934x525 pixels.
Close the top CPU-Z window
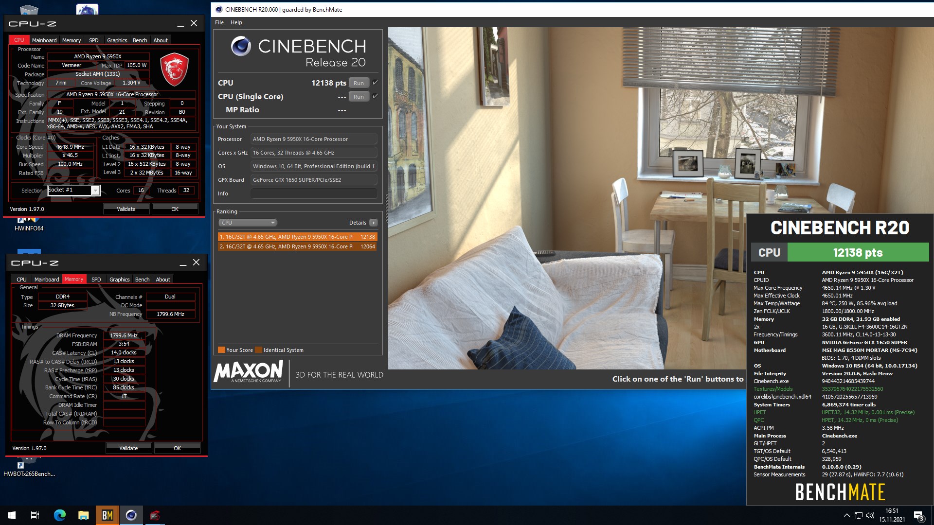point(194,23)
